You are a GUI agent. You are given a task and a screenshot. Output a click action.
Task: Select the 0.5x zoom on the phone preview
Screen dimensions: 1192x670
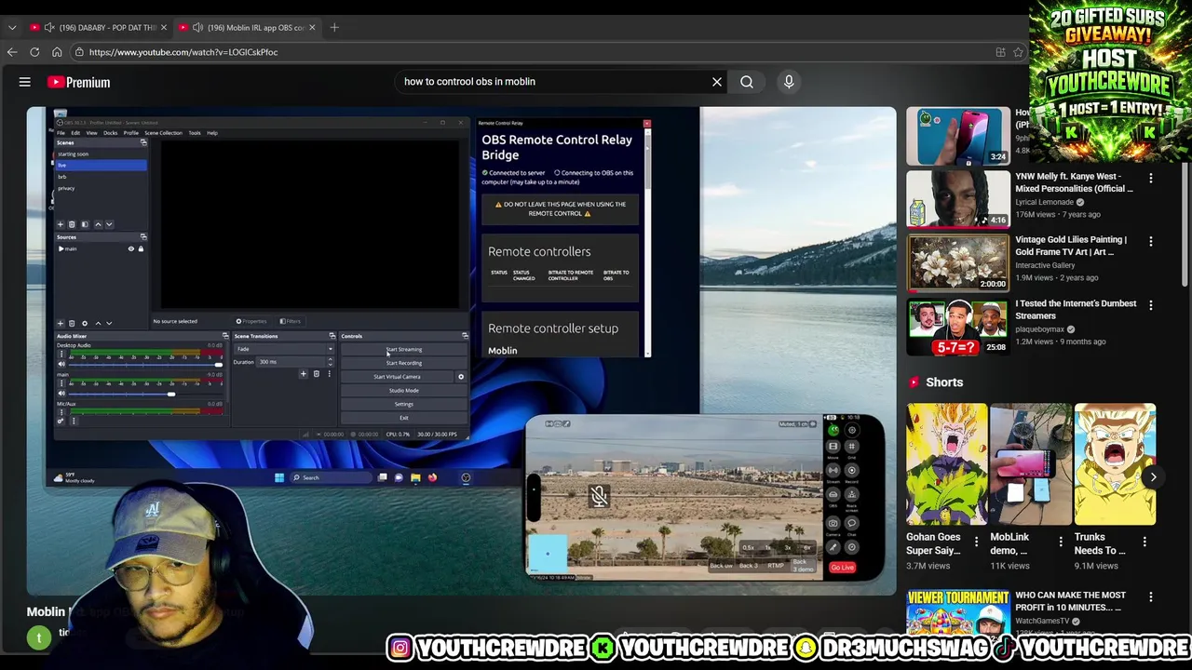point(749,548)
